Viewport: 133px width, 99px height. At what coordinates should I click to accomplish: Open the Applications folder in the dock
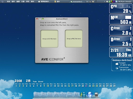(x=57, y=95)
